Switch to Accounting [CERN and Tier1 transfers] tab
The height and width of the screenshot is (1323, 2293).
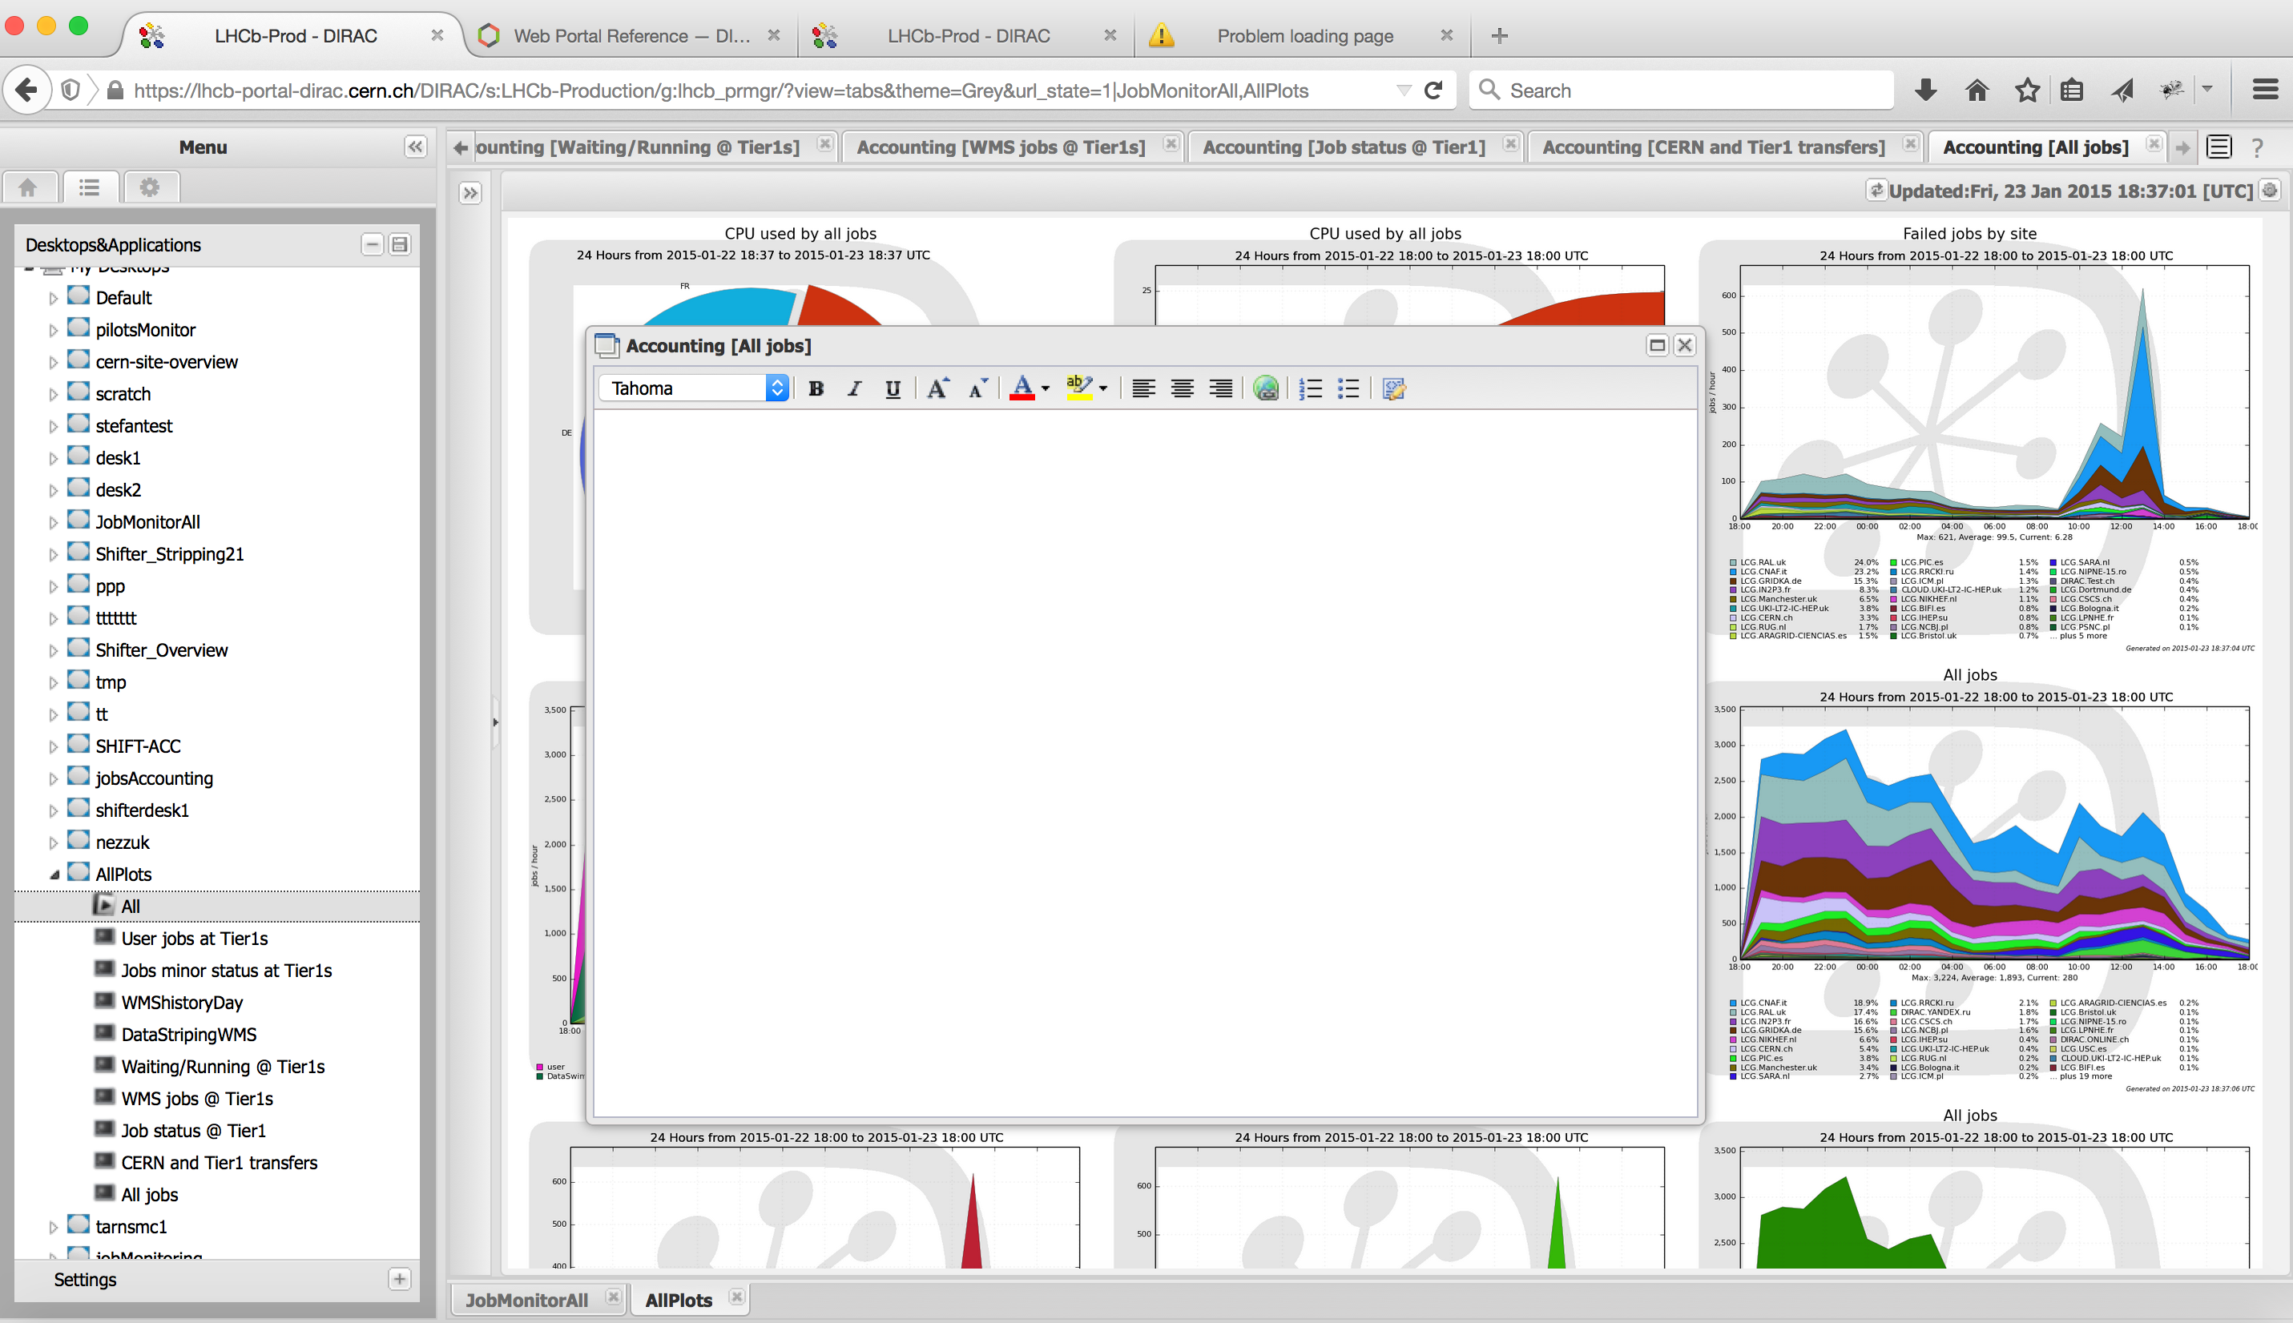pyautogui.click(x=1713, y=147)
